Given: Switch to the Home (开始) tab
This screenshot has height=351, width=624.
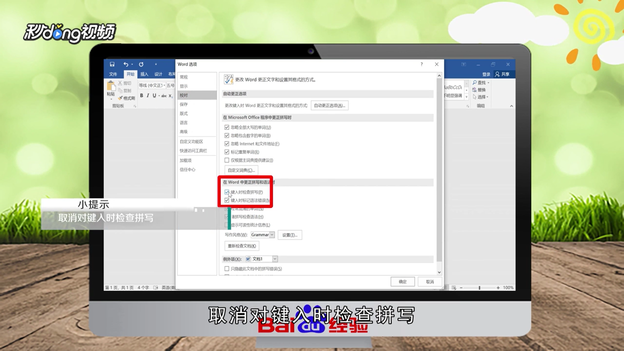Looking at the screenshot, I should (130, 74).
